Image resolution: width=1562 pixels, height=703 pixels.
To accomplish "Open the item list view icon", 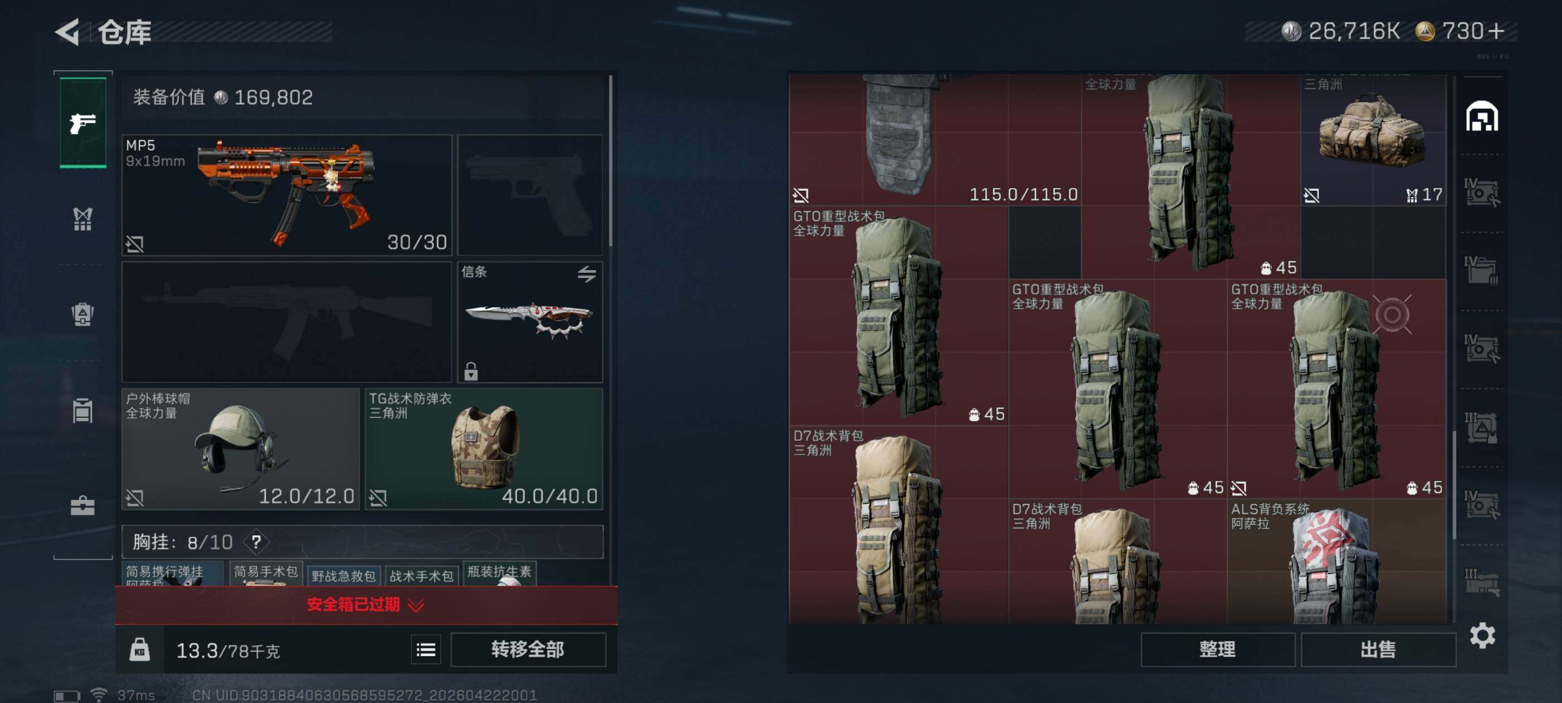I will pos(426,649).
